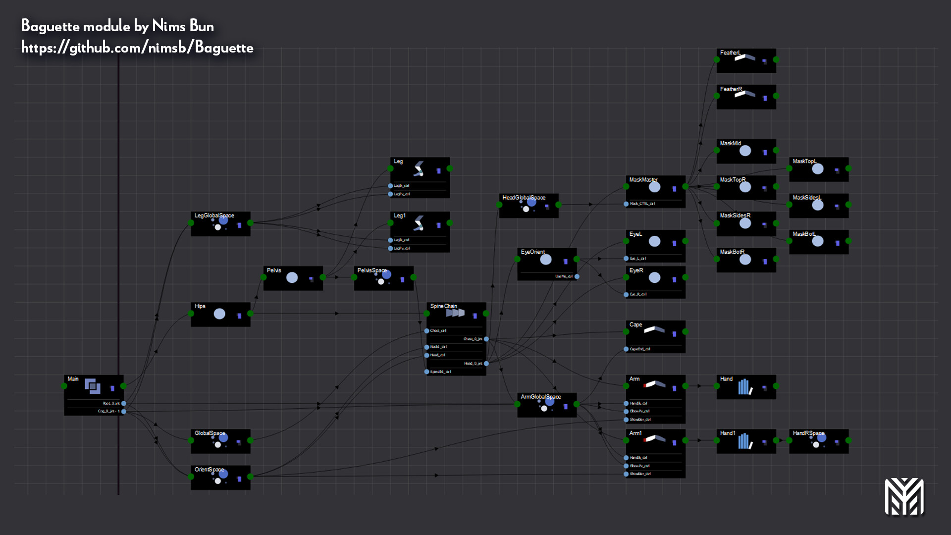The height and width of the screenshot is (535, 951).
Task: Click the Mask_CTRL_ctrl input port on MaskMaster
Action: [x=626, y=203]
